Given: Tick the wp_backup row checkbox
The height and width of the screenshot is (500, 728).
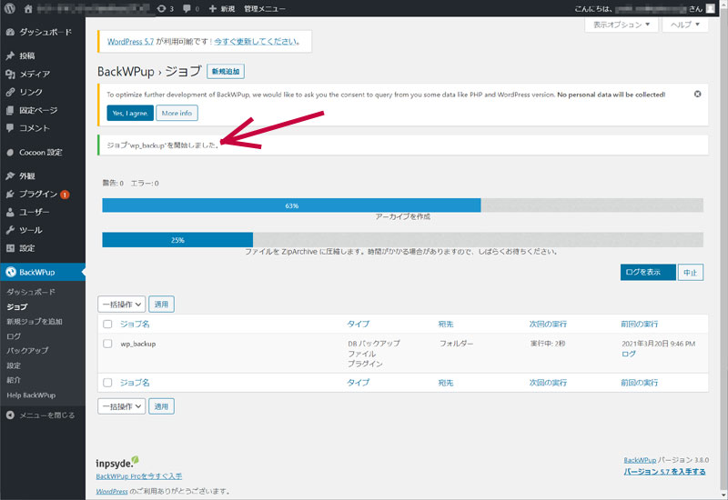Looking at the screenshot, I should (107, 344).
